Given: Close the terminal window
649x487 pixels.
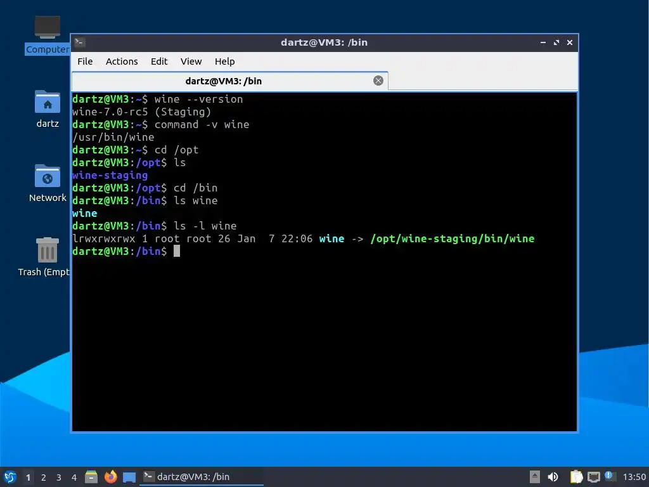Looking at the screenshot, I should 570,42.
